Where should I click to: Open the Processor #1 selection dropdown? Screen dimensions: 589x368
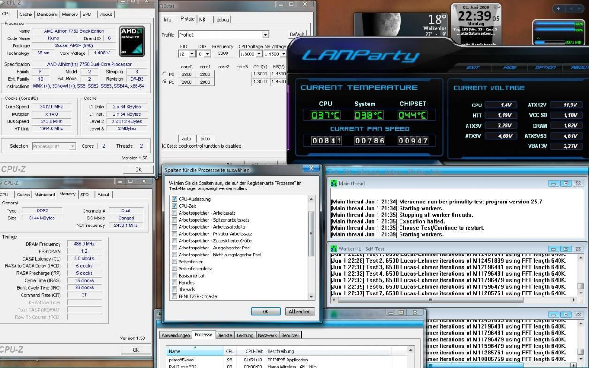click(x=72, y=146)
